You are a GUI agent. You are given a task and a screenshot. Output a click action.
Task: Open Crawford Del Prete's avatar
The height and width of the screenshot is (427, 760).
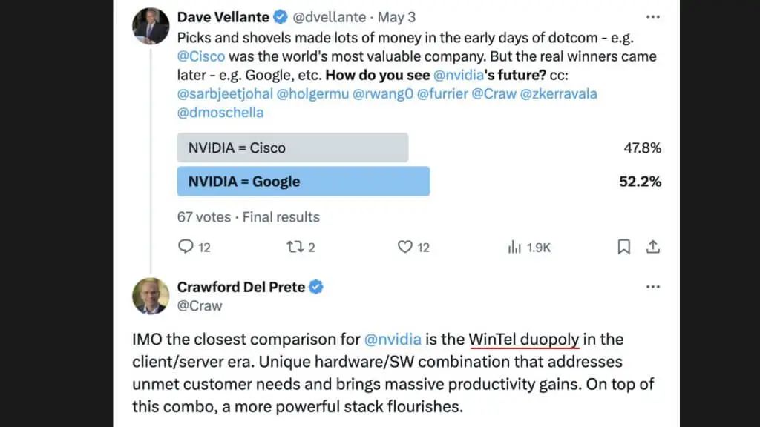point(151,296)
